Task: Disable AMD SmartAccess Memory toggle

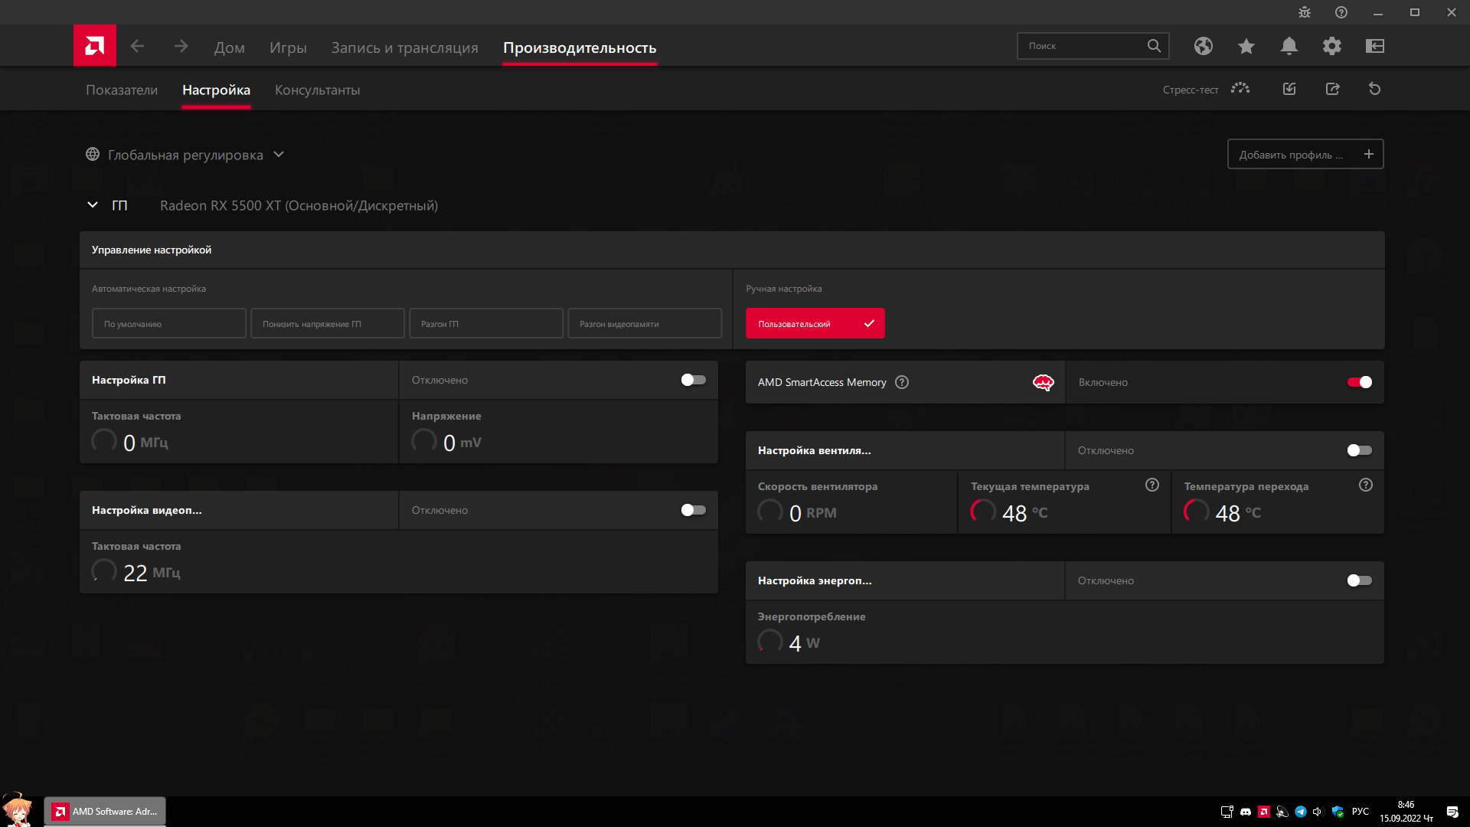Action: coord(1359,382)
